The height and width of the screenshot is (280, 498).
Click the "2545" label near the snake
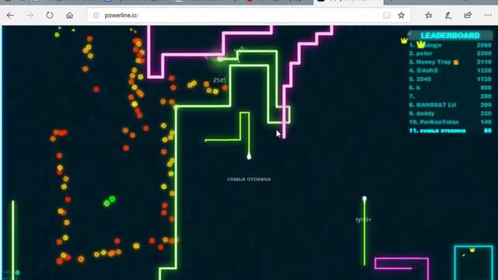(x=219, y=80)
